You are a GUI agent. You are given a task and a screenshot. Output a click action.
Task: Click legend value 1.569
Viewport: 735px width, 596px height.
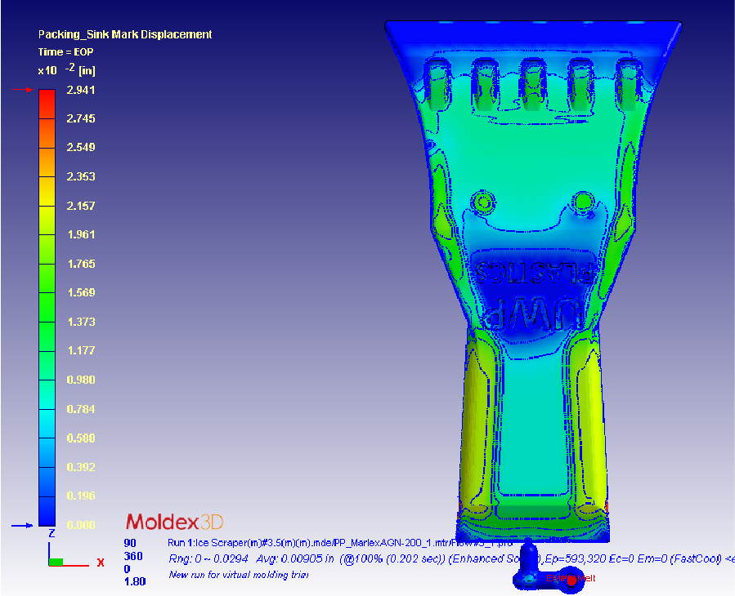coord(81,292)
